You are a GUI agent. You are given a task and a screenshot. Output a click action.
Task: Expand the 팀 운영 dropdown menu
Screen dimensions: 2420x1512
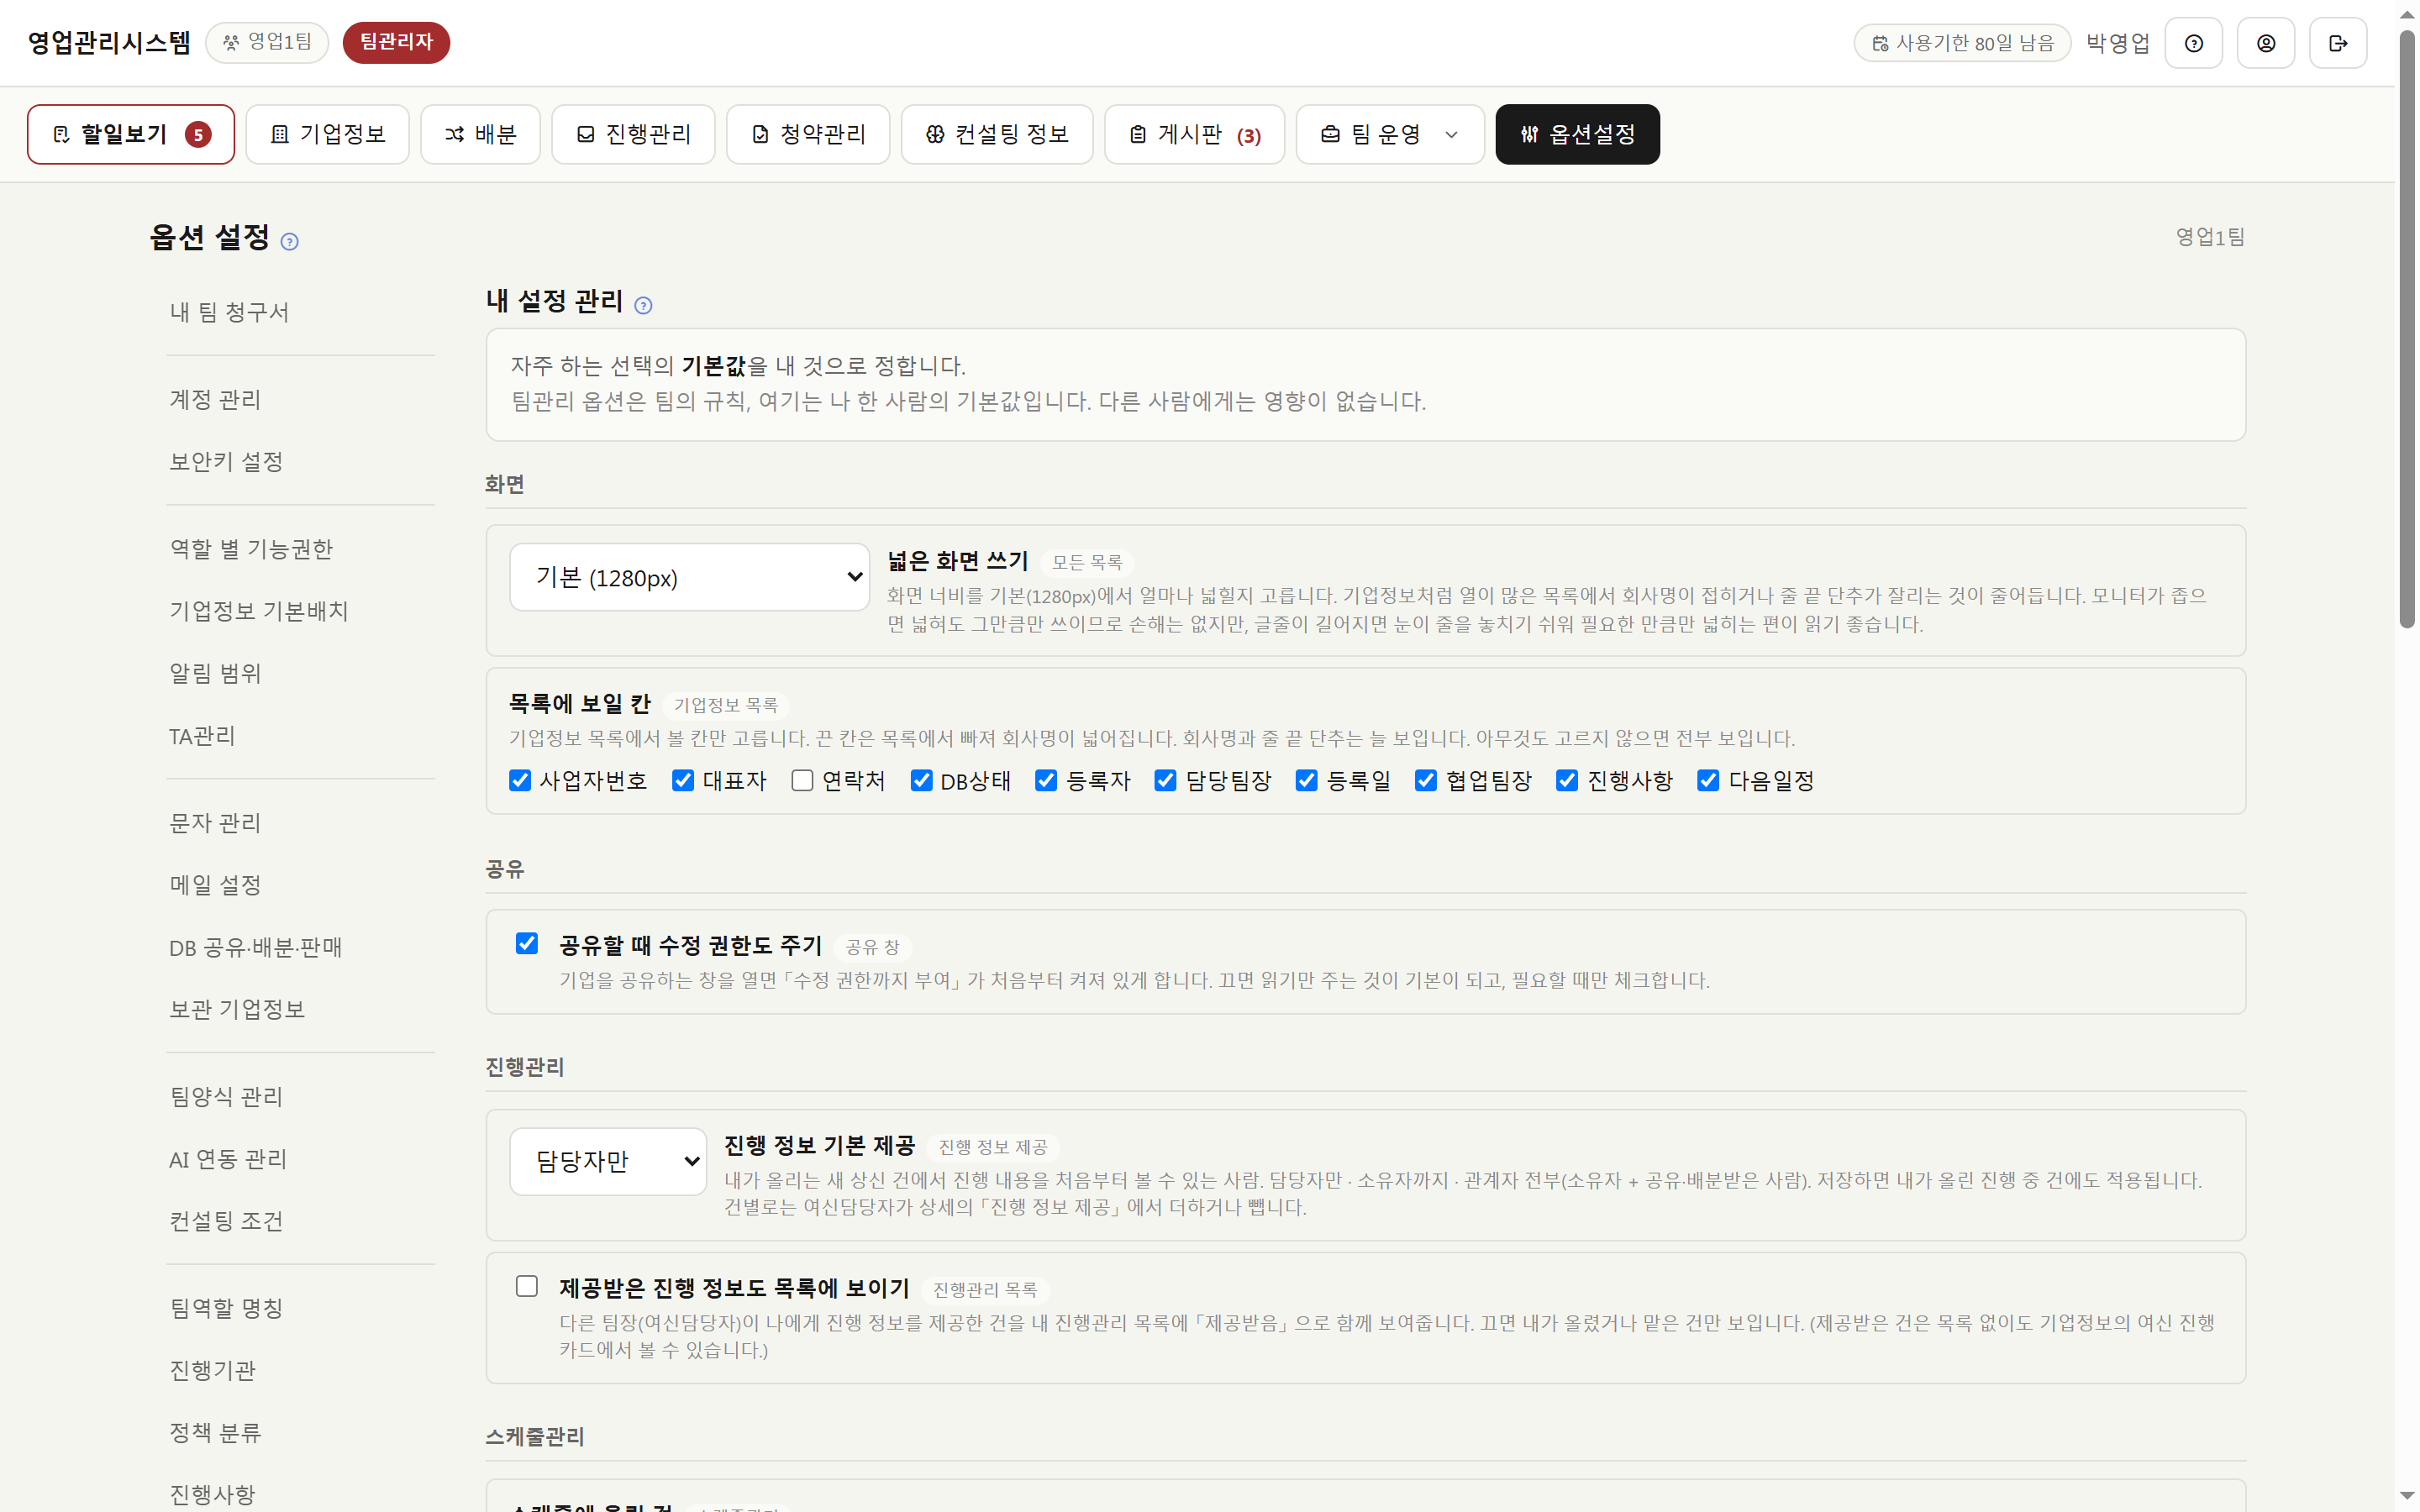[x=1390, y=134]
